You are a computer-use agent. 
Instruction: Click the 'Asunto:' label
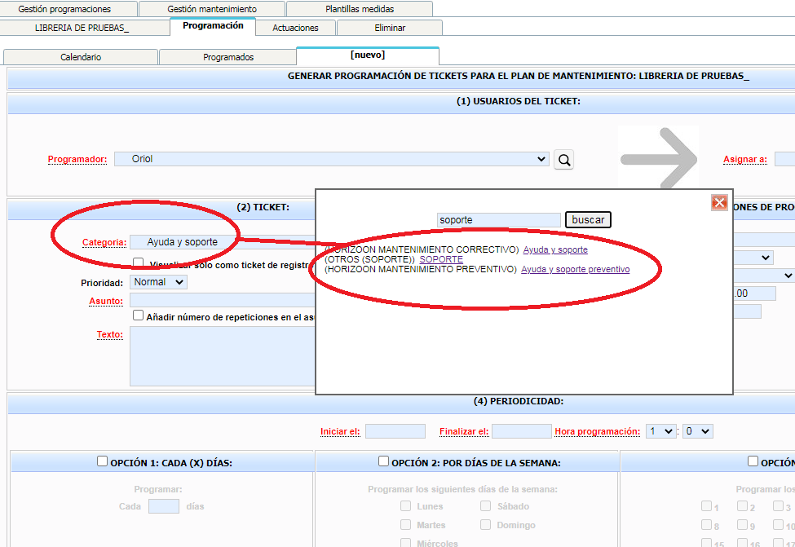(x=106, y=301)
